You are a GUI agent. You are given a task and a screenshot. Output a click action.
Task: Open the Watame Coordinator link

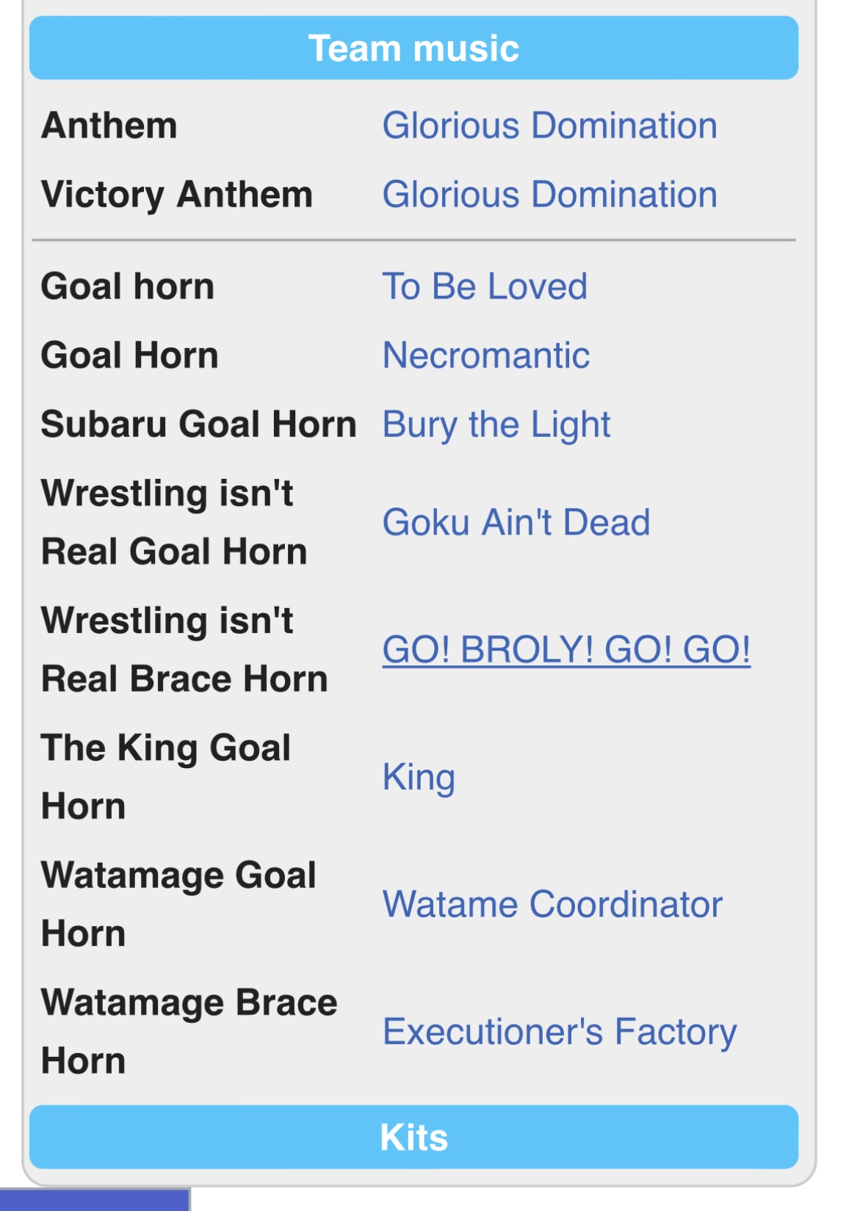pyautogui.click(x=552, y=904)
